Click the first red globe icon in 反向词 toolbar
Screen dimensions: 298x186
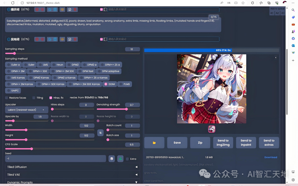point(37,39)
